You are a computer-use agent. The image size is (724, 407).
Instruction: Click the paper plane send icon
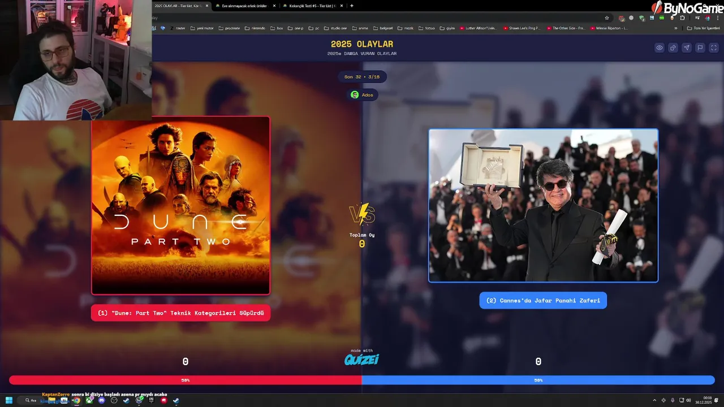click(x=687, y=48)
